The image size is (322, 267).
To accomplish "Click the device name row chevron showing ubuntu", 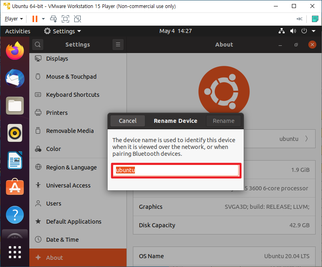I will pyautogui.click(x=306, y=139).
